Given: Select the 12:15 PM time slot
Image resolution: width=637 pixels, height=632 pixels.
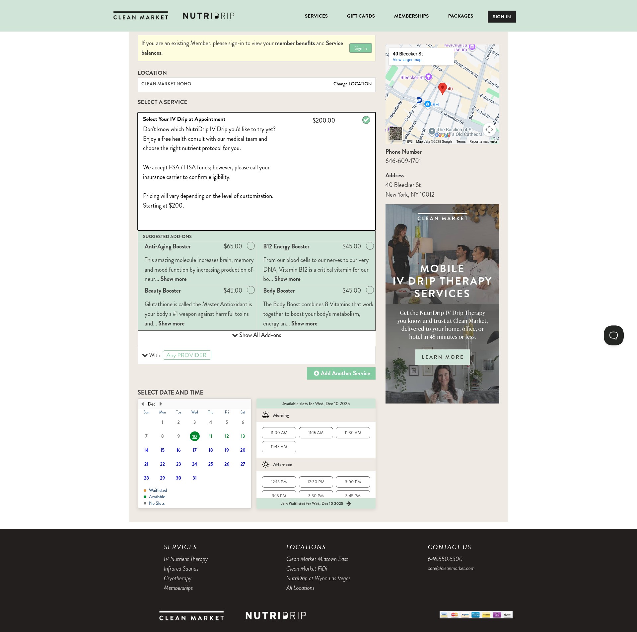Looking at the screenshot, I should (x=279, y=482).
